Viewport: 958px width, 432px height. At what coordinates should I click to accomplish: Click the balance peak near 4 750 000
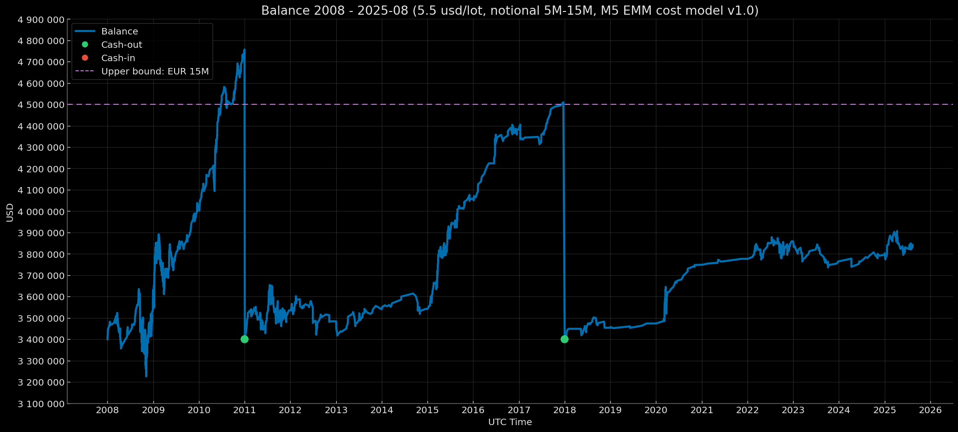pyautogui.click(x=245, y=50)
